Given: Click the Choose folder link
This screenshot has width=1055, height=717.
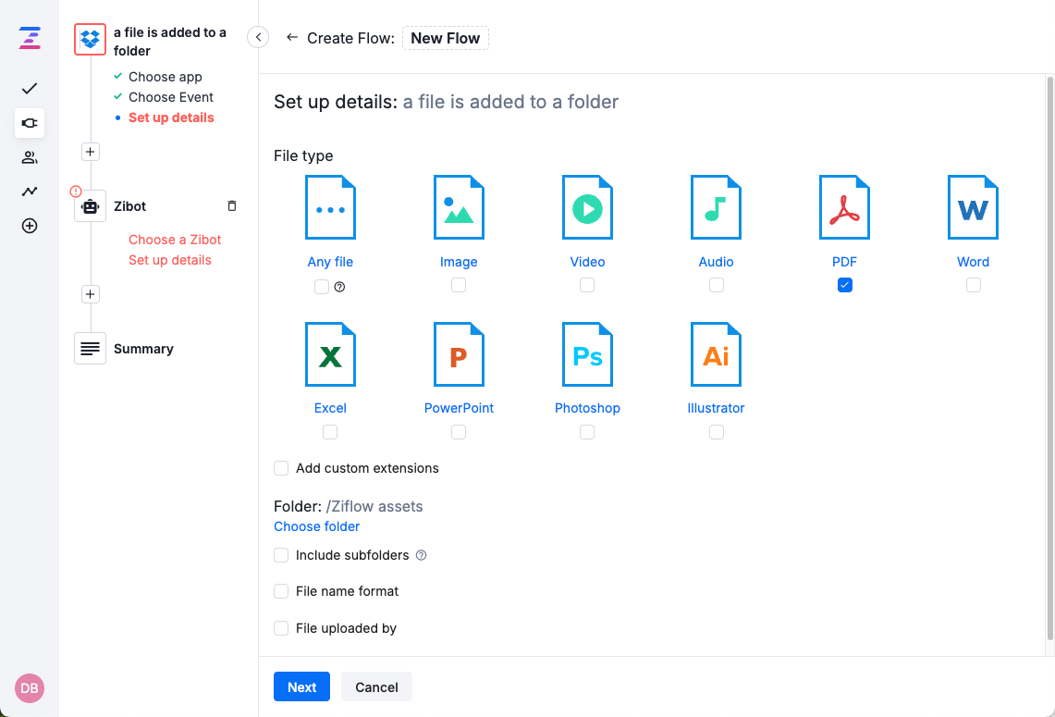Looking at the screenshot, I should [316, 525].
